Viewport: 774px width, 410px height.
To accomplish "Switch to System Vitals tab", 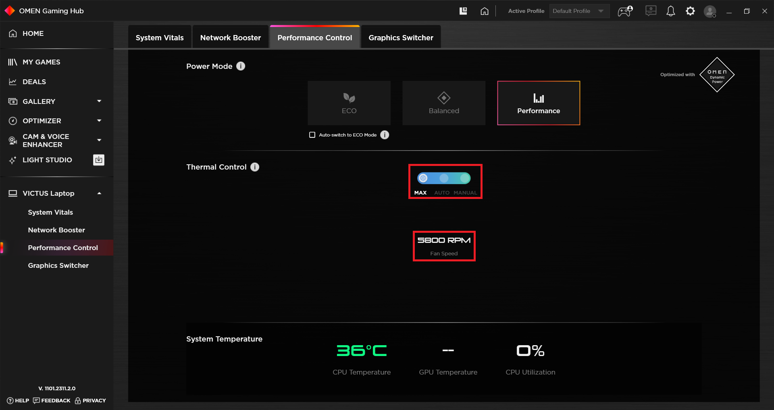I will tap(160, 37).
